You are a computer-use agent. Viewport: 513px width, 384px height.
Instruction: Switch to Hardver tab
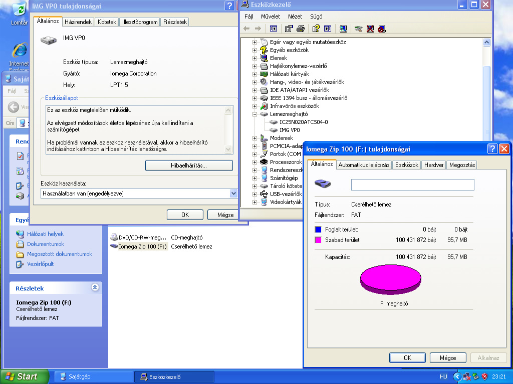click(x=434, y=165)
